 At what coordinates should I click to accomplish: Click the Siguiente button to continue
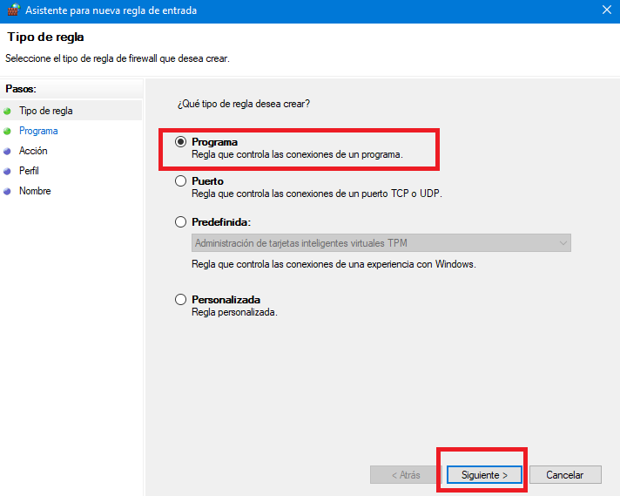point(484,474)
